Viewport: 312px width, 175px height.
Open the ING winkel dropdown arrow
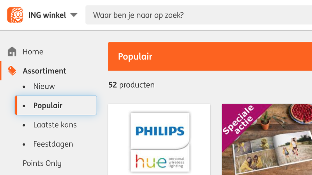point(74,15)
